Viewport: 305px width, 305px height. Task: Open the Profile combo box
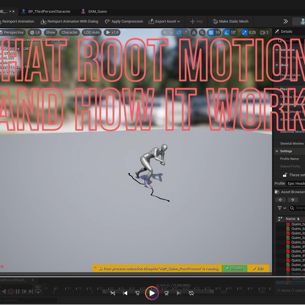(x=295, y=183)
